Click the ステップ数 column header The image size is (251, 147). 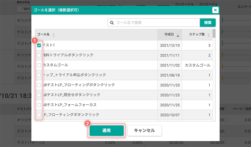pyautogui.click(x=197, y=35)
